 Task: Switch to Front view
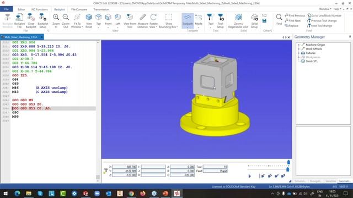click(x=108, y=20)
